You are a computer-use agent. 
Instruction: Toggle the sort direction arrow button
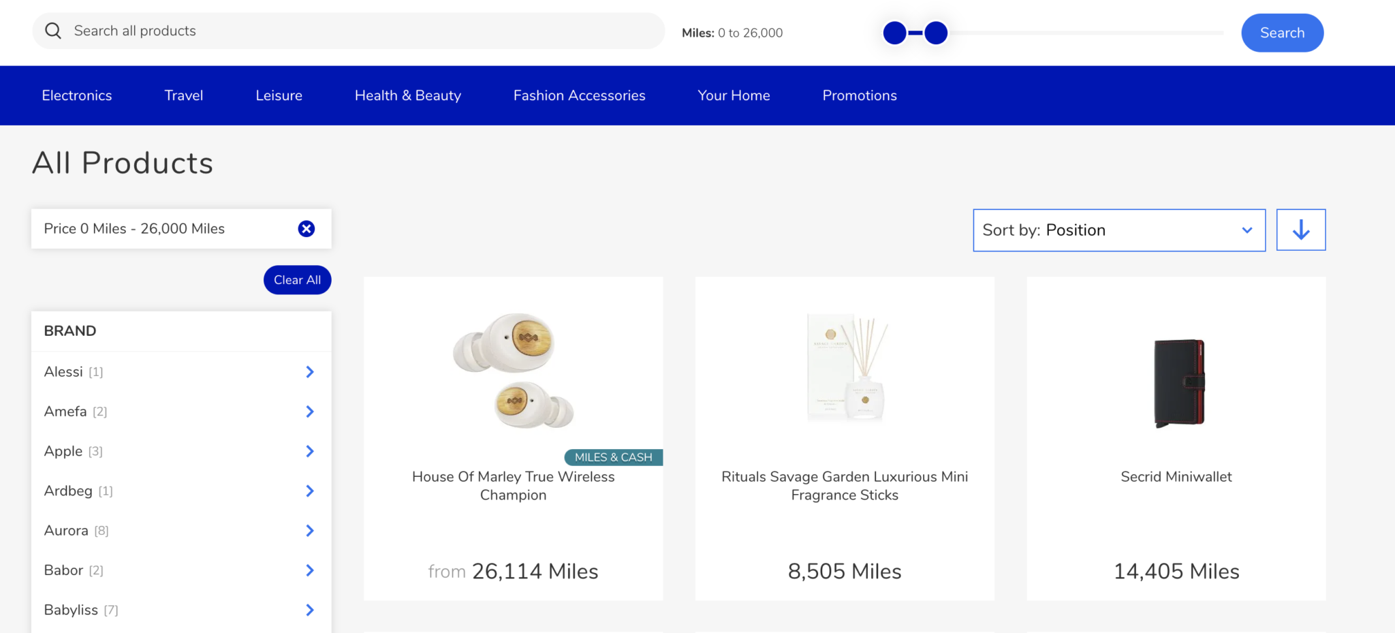(1301, 230)
